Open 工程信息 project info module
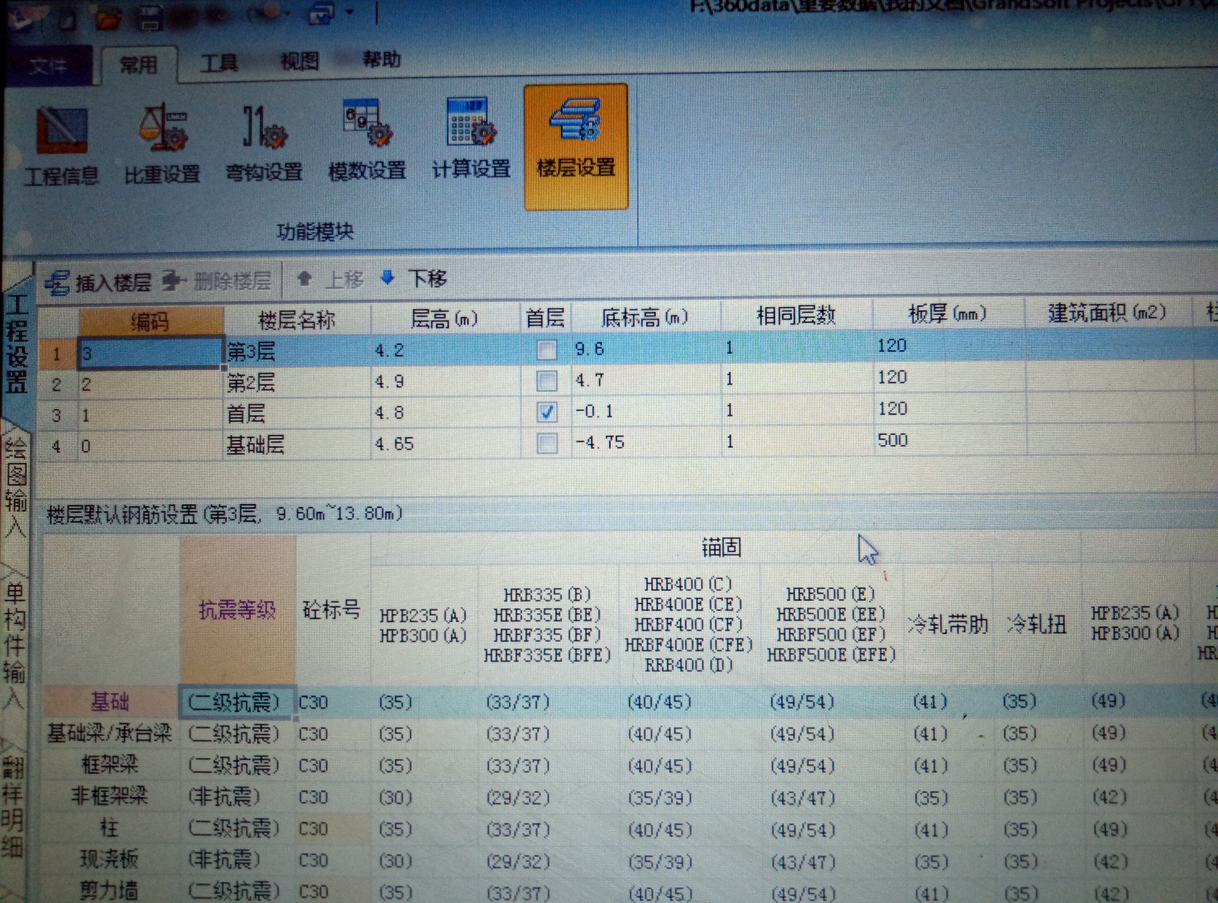 [61, 145]
